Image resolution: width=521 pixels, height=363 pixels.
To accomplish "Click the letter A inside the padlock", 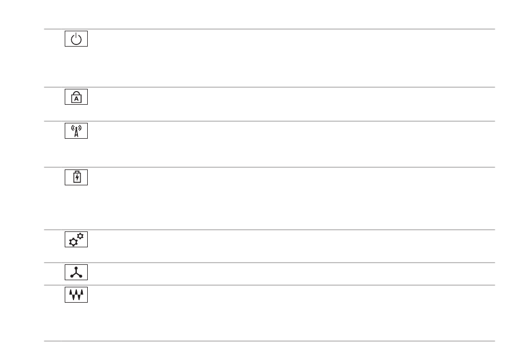I will [x=76, y=99].
